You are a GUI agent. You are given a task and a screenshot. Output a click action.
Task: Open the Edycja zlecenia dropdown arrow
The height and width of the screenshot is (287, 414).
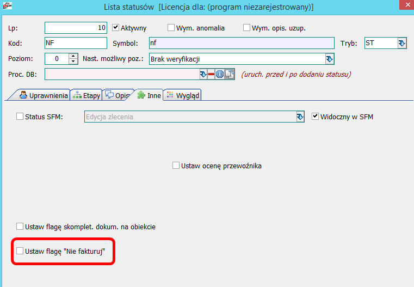300,117
